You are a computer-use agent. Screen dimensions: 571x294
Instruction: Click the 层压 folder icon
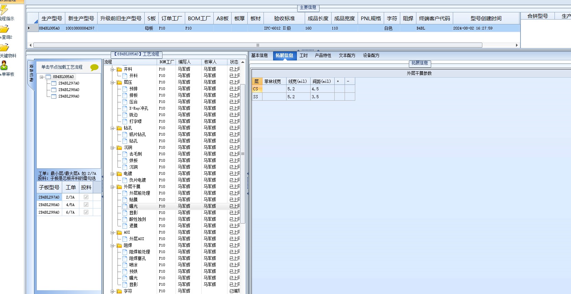(120, 82)
